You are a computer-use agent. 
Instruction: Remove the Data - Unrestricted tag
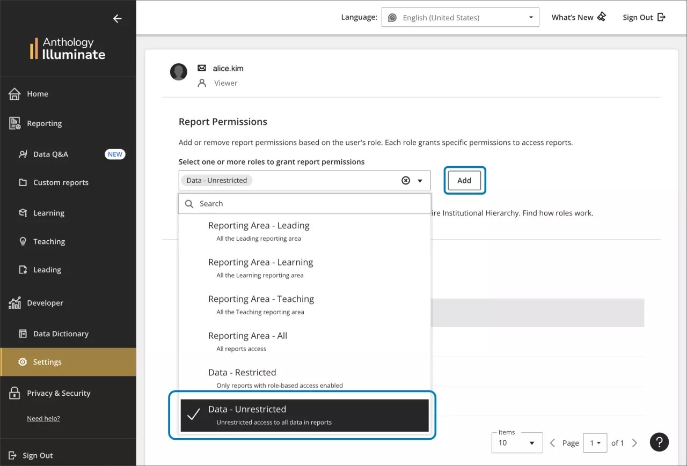pos(406,180)
